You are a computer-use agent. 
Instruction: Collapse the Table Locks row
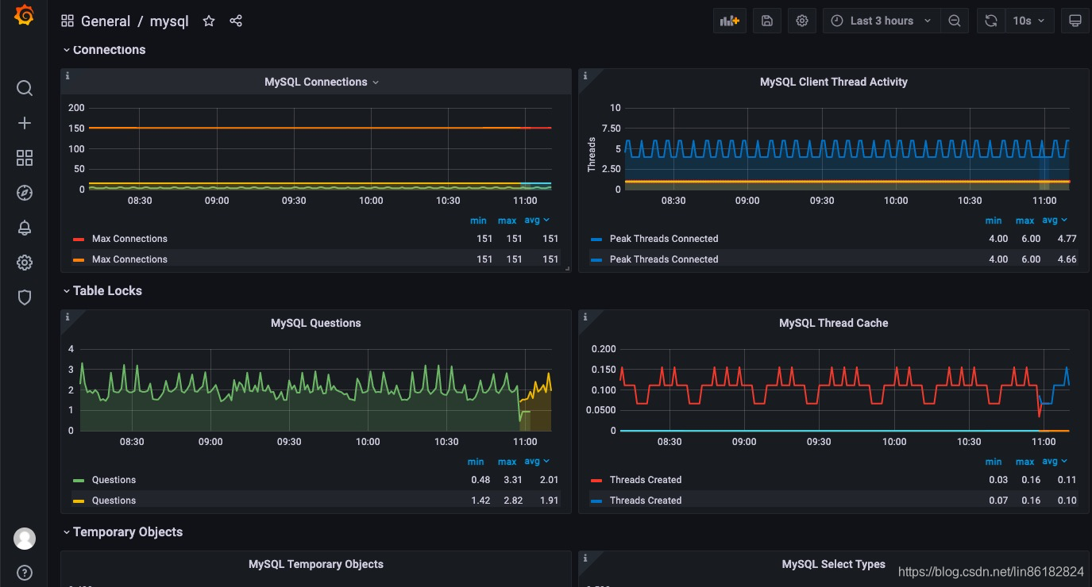click(x=102, y=291)
